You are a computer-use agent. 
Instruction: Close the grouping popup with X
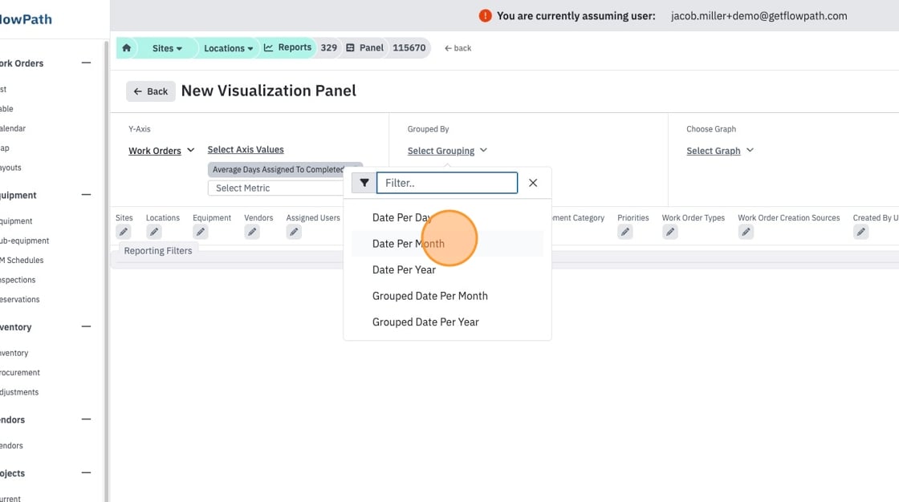pyautogui.click(x=533, y=183)
